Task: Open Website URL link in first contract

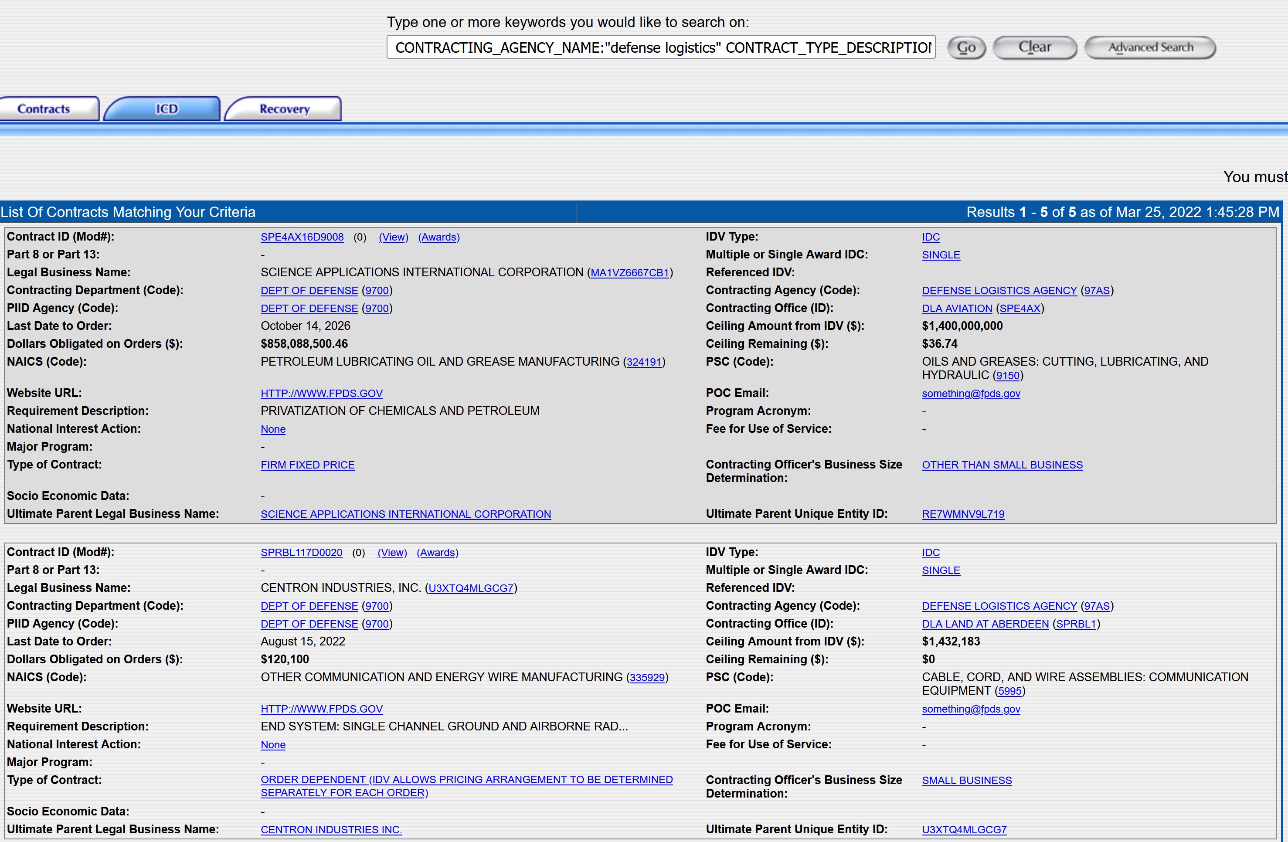Action: pos(322,394)
